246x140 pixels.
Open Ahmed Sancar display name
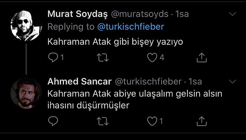click(79, 81)
